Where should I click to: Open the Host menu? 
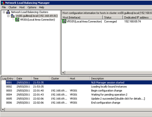[x=22, y=7]
